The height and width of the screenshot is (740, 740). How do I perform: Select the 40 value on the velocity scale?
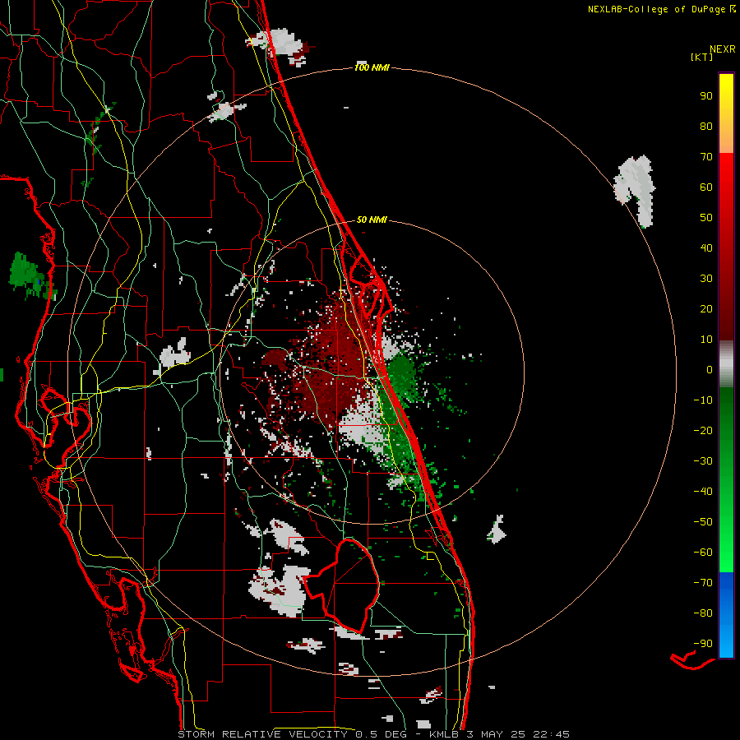coord(706,247)
